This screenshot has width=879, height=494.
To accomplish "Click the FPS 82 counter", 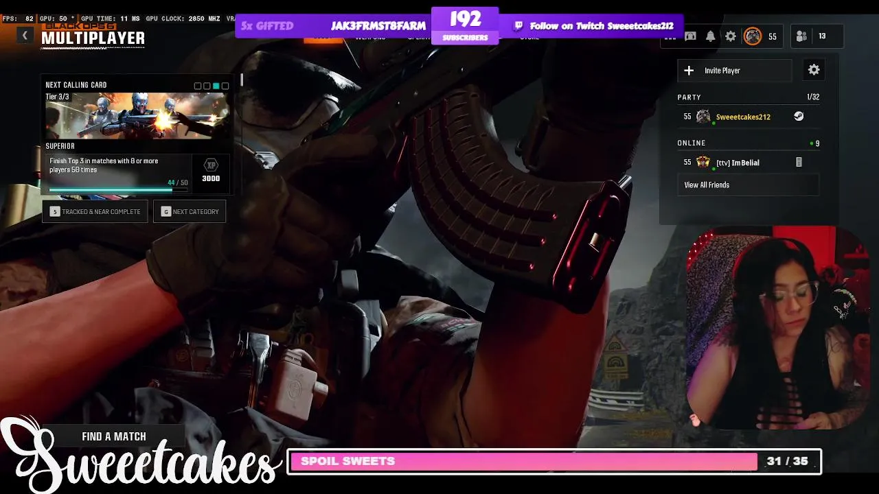I will click(x=18, y=19).
